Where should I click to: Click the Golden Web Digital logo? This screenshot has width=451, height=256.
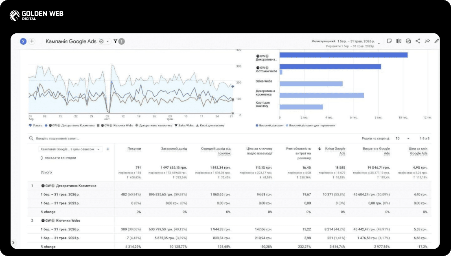(x=36, y=15)
